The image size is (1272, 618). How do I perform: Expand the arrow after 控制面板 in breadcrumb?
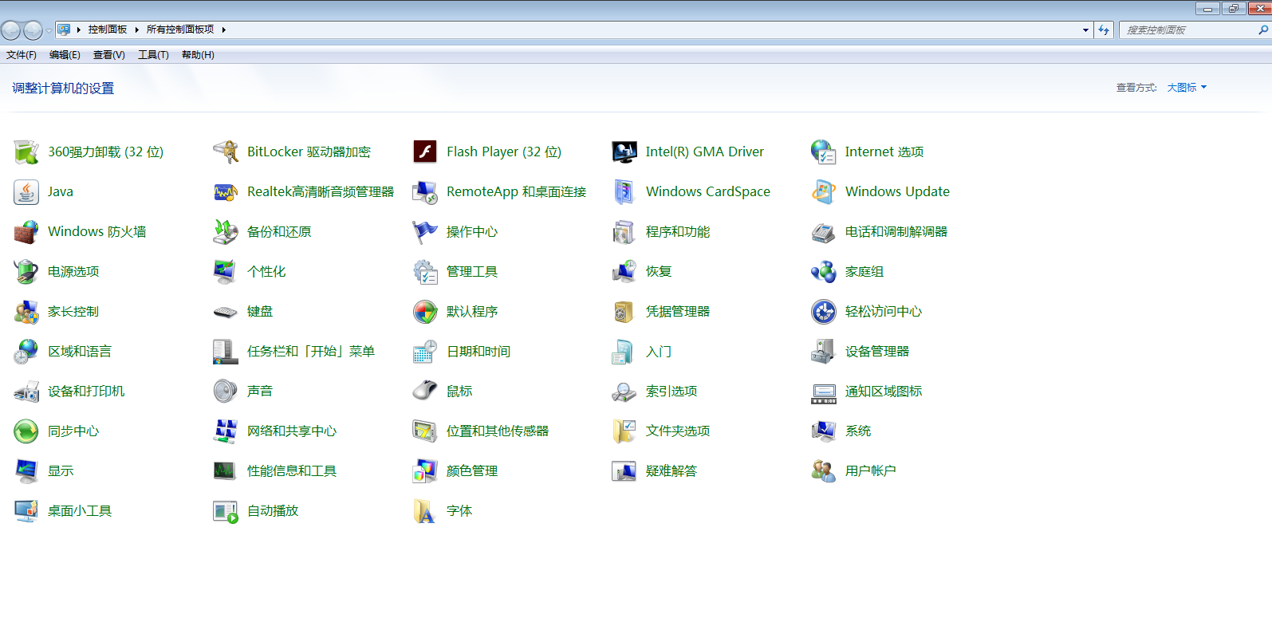coord(137,30)
